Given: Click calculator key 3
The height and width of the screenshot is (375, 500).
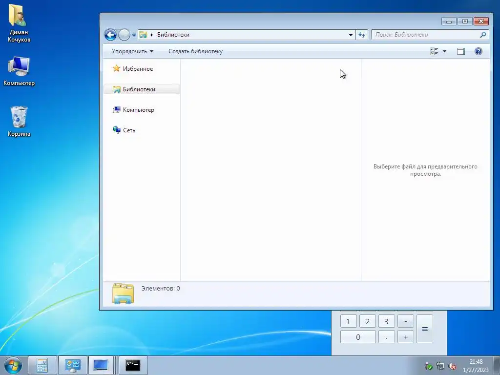Looking at the screenshot, I should [387, 321].
